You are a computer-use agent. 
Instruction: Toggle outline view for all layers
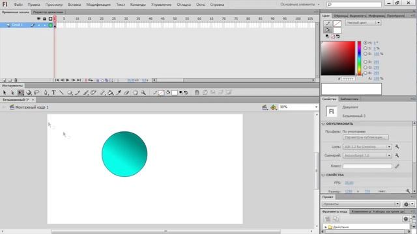point(50,19)
